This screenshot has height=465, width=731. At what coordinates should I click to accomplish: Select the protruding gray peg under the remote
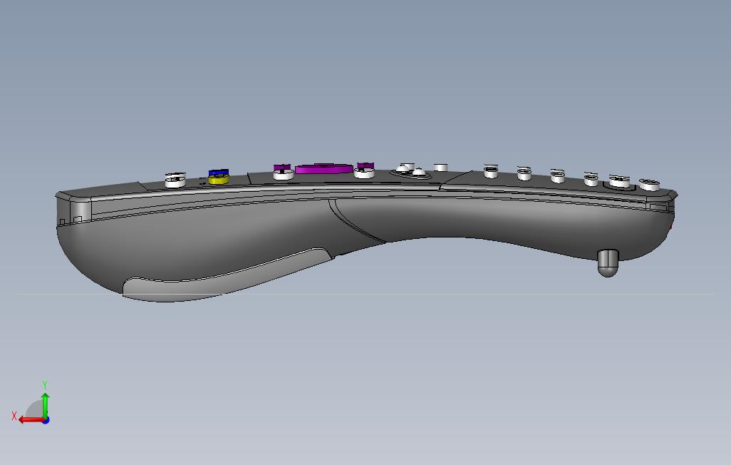tap(608, 263)
